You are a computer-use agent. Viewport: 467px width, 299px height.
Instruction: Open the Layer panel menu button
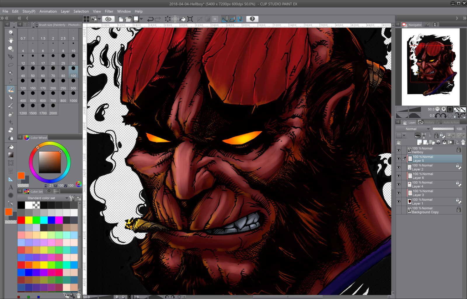[x=398, y=122]
